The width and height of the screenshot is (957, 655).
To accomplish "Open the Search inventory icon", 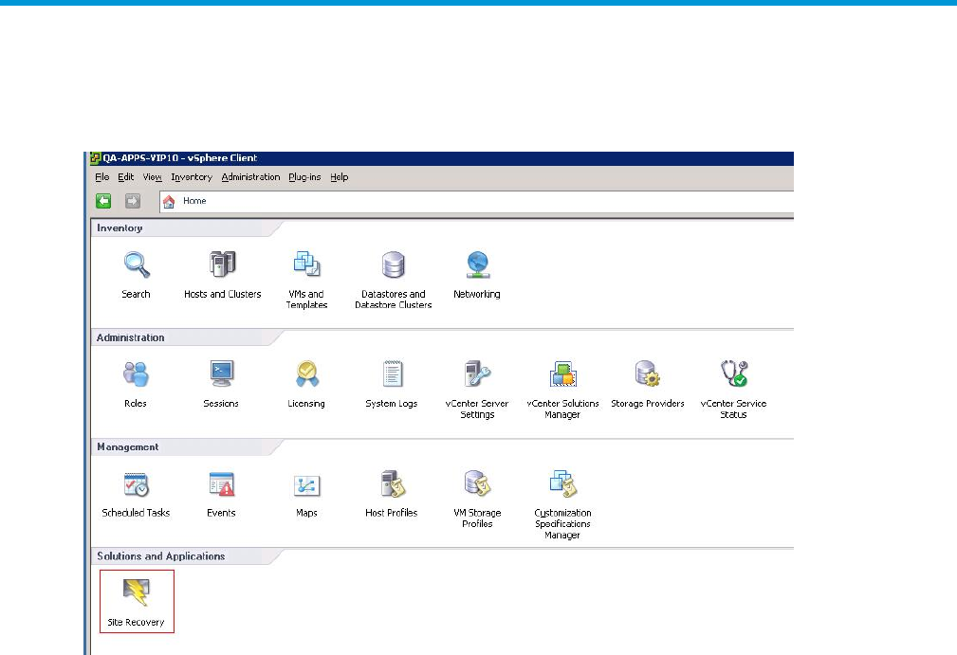I will [x=136, y=265].
